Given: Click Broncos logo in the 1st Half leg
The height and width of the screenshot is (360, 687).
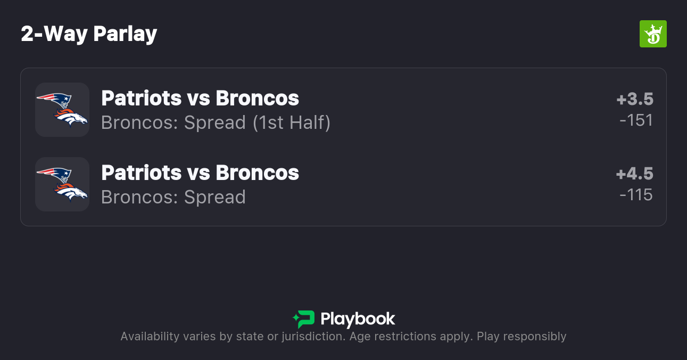Looking at the screenshot, I should point(71,118).
